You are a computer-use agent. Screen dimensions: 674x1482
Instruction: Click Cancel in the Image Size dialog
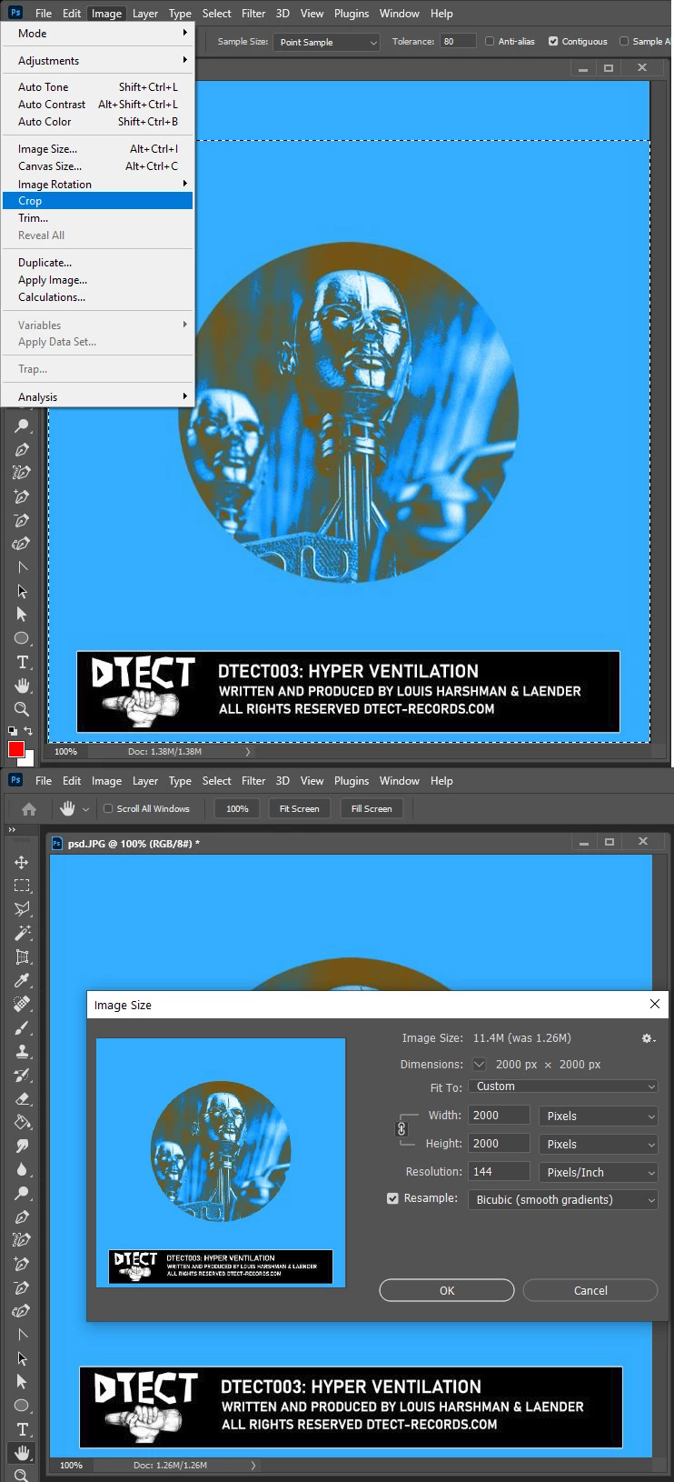tap(590, 1290)
